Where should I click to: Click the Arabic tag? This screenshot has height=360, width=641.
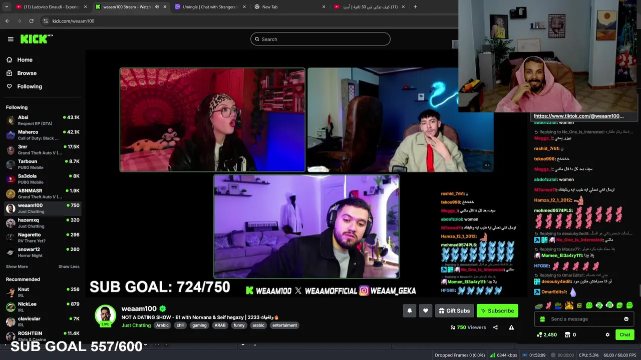pyautogui.click(x=162, y=325)
